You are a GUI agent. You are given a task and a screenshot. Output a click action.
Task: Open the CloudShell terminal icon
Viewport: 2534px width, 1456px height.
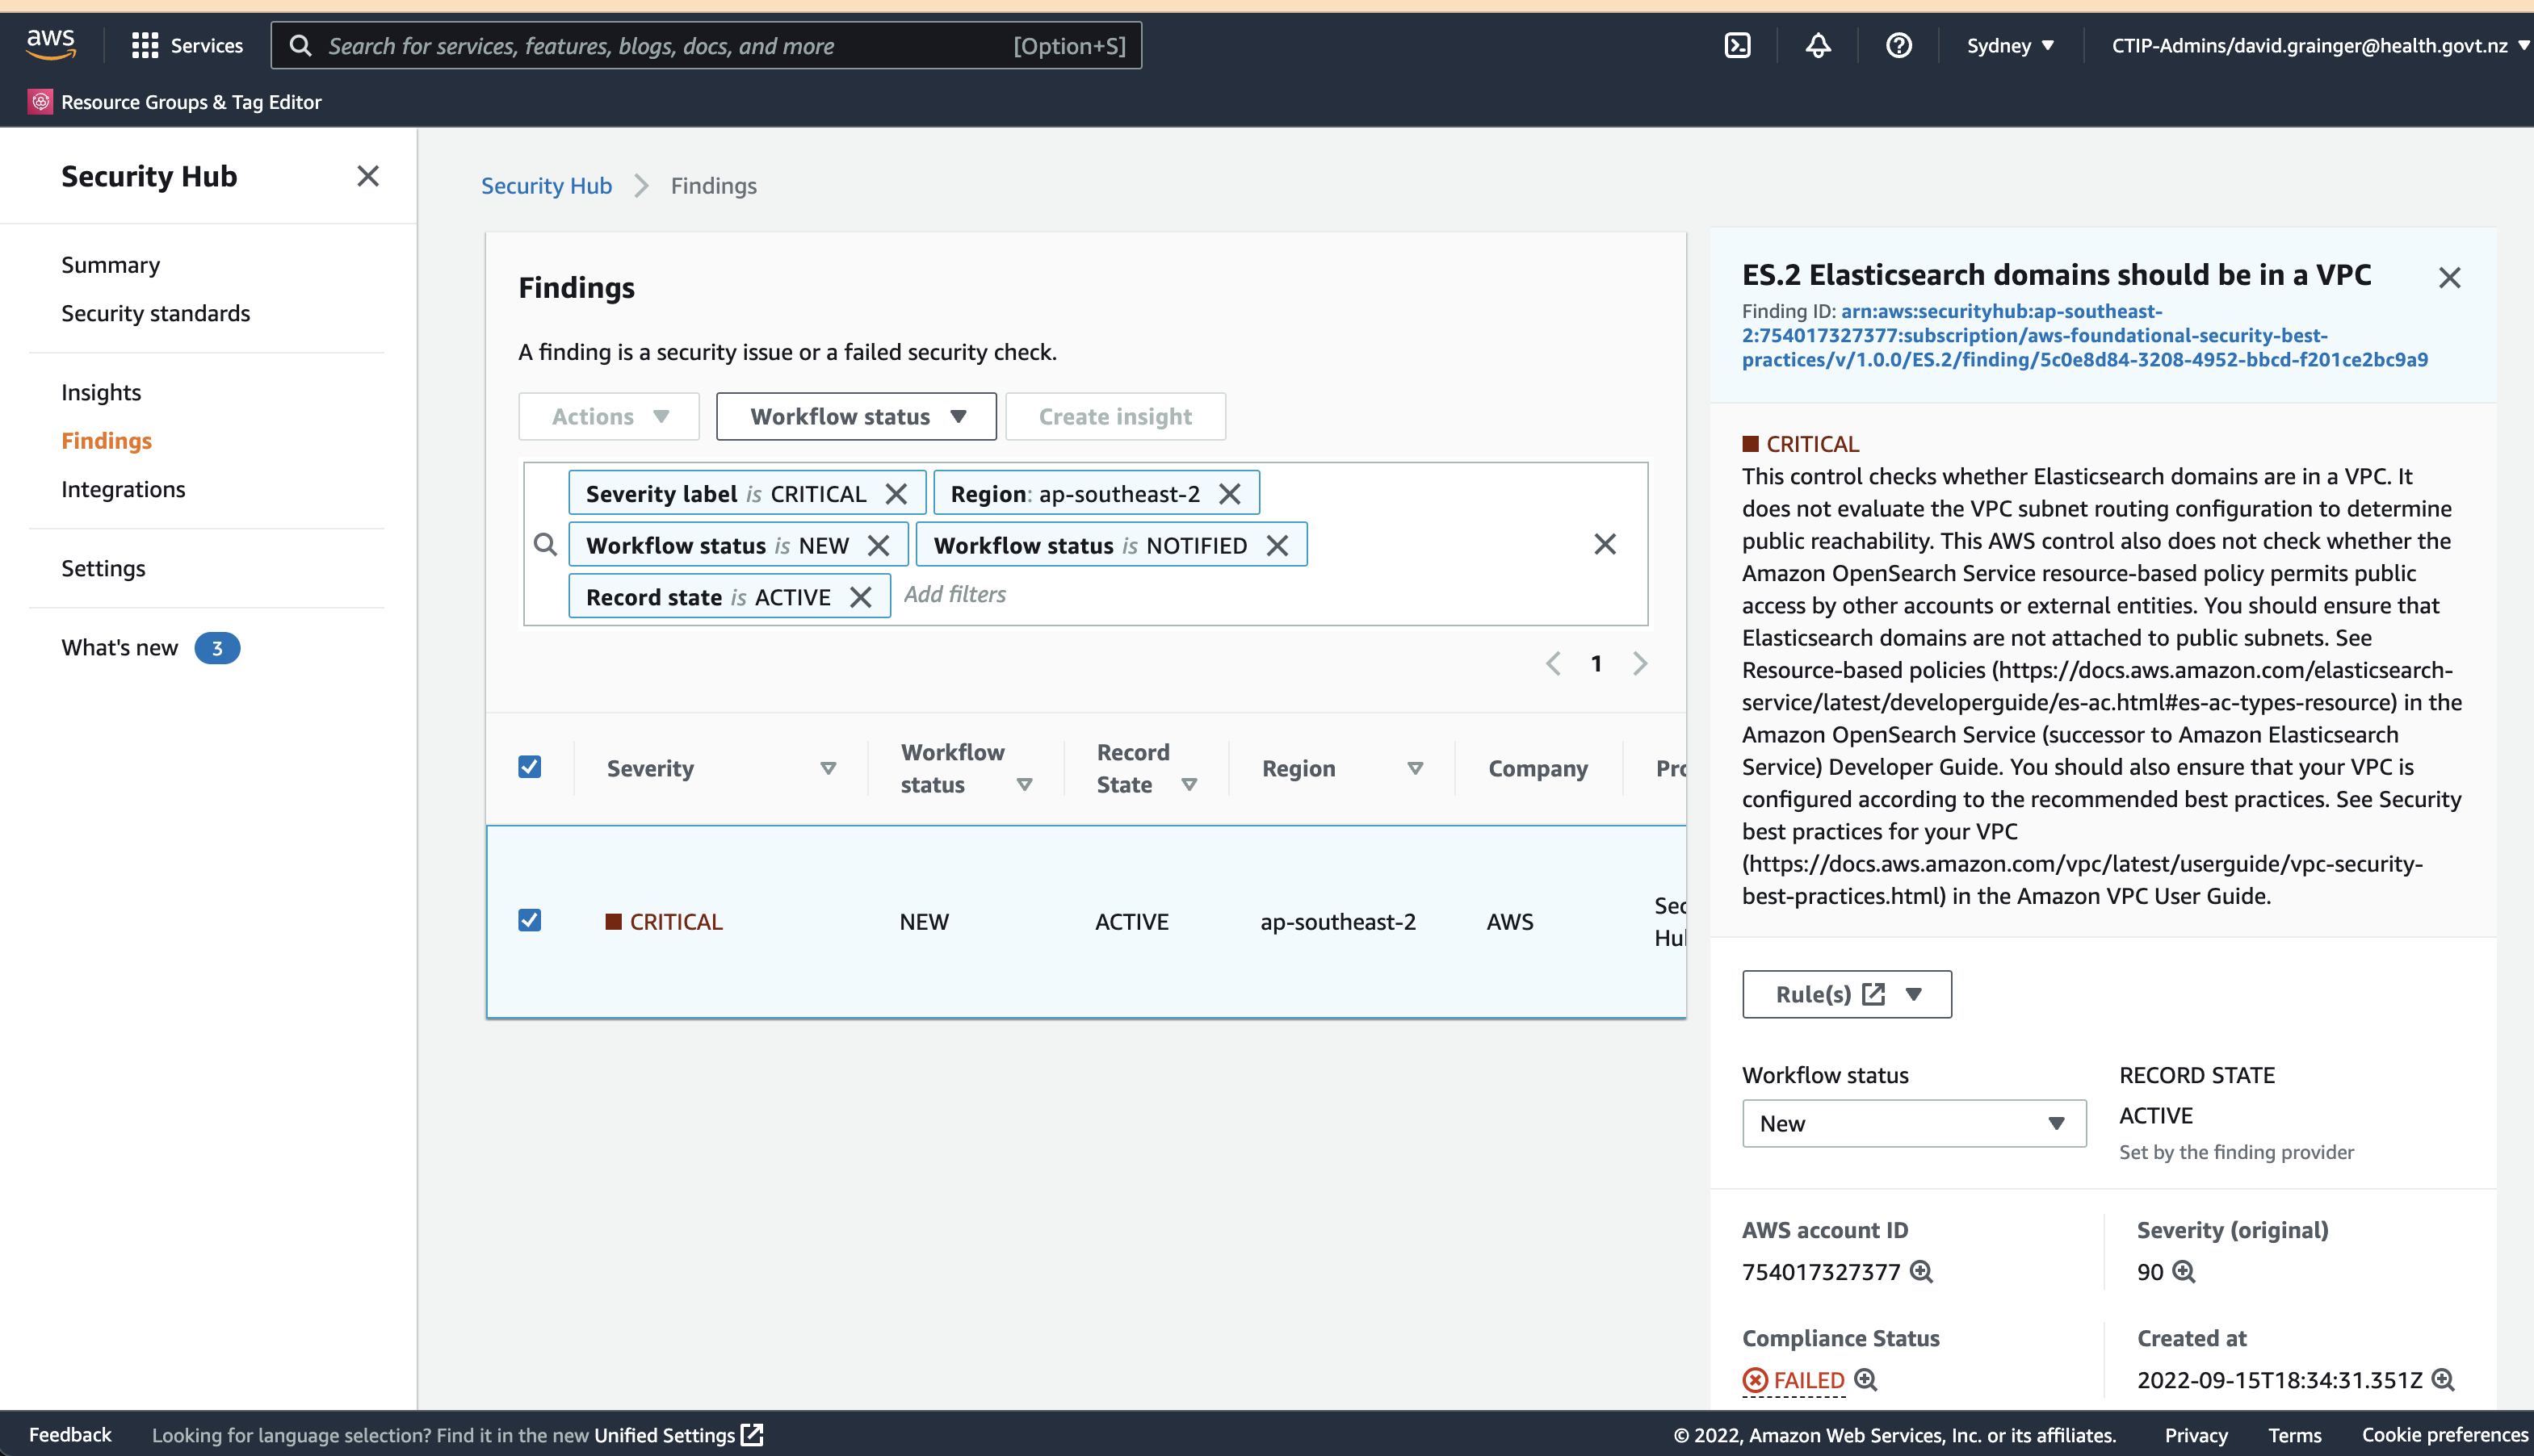click(1738, 45)
